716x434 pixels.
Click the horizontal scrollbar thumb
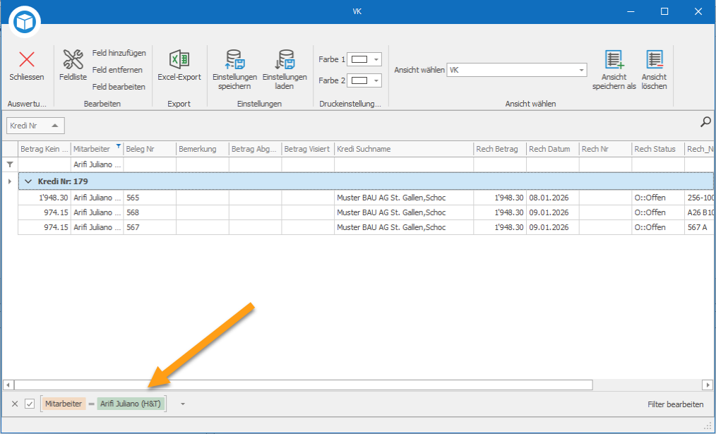304,385
